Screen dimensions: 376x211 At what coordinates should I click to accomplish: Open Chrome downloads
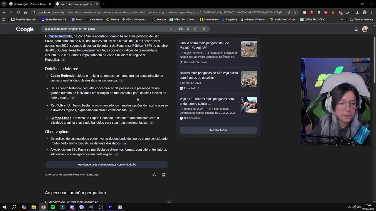357,12
